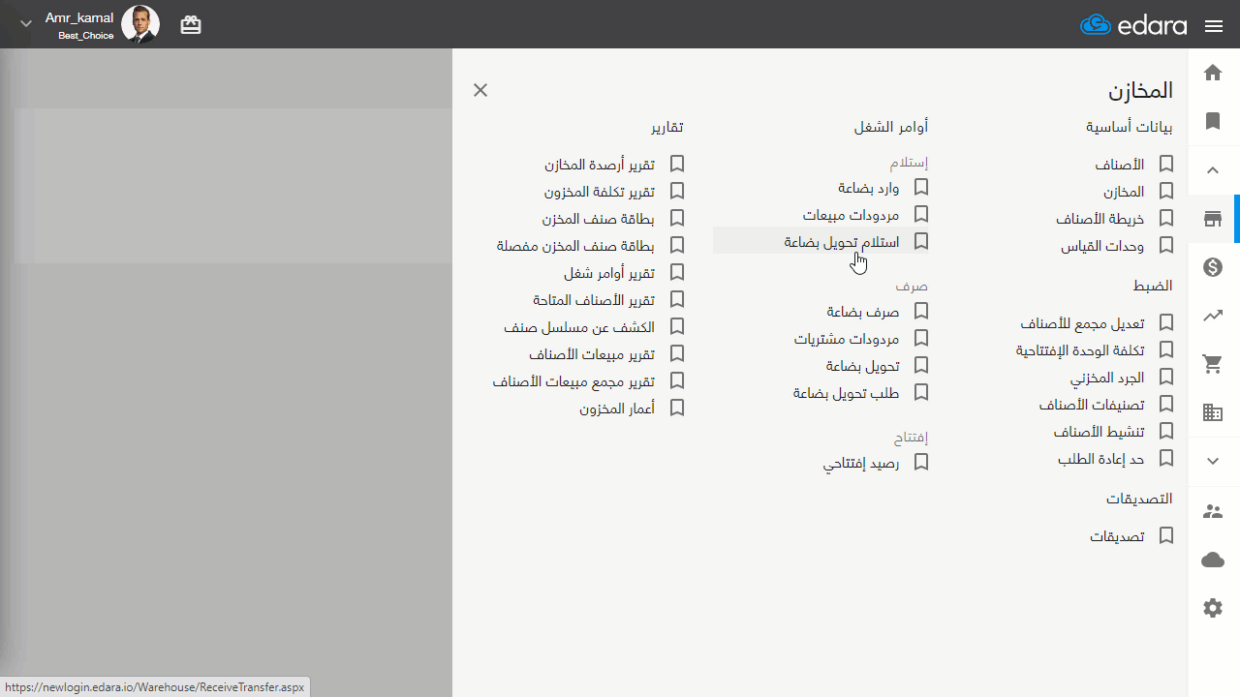Expand user account dropdown arrow
The width and height of the screenshot is (1240, 697).
(x=26, y=23)
